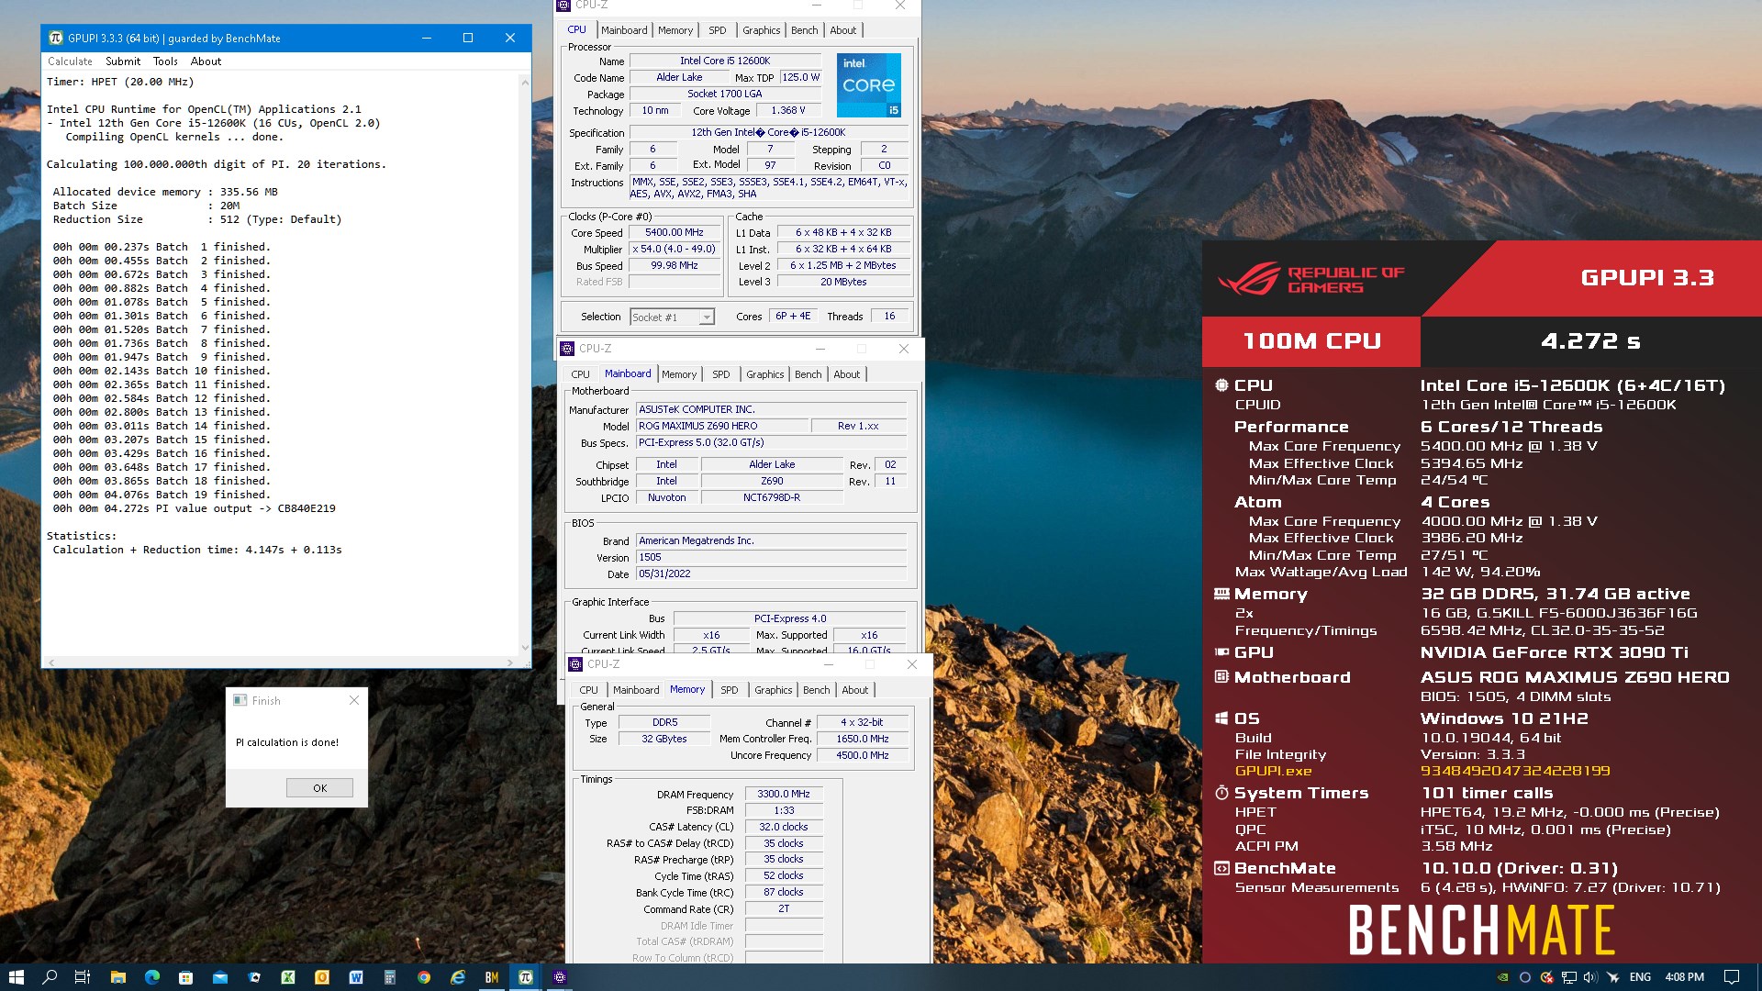1762x991 pixels.
Task: Open About menu in GPUPI
Action: [x=206, y=61]
